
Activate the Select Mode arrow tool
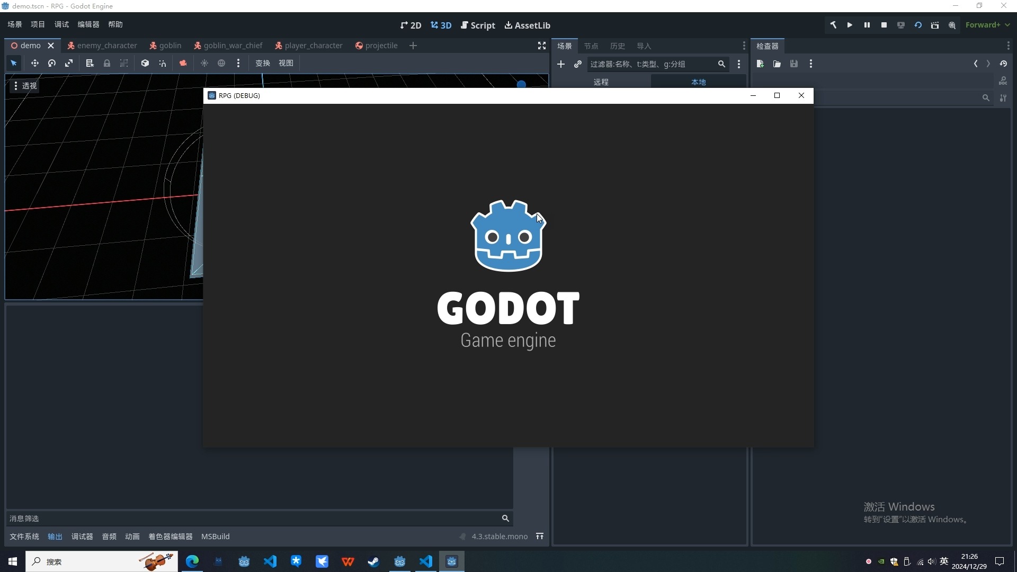click(x=14, y=63)
